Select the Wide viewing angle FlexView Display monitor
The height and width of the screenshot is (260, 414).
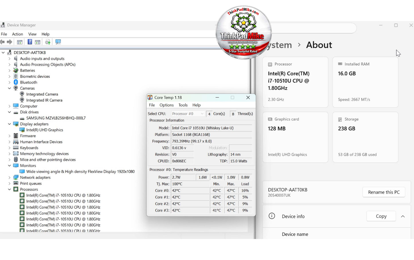pyautogui.click(x=81, y=172)
